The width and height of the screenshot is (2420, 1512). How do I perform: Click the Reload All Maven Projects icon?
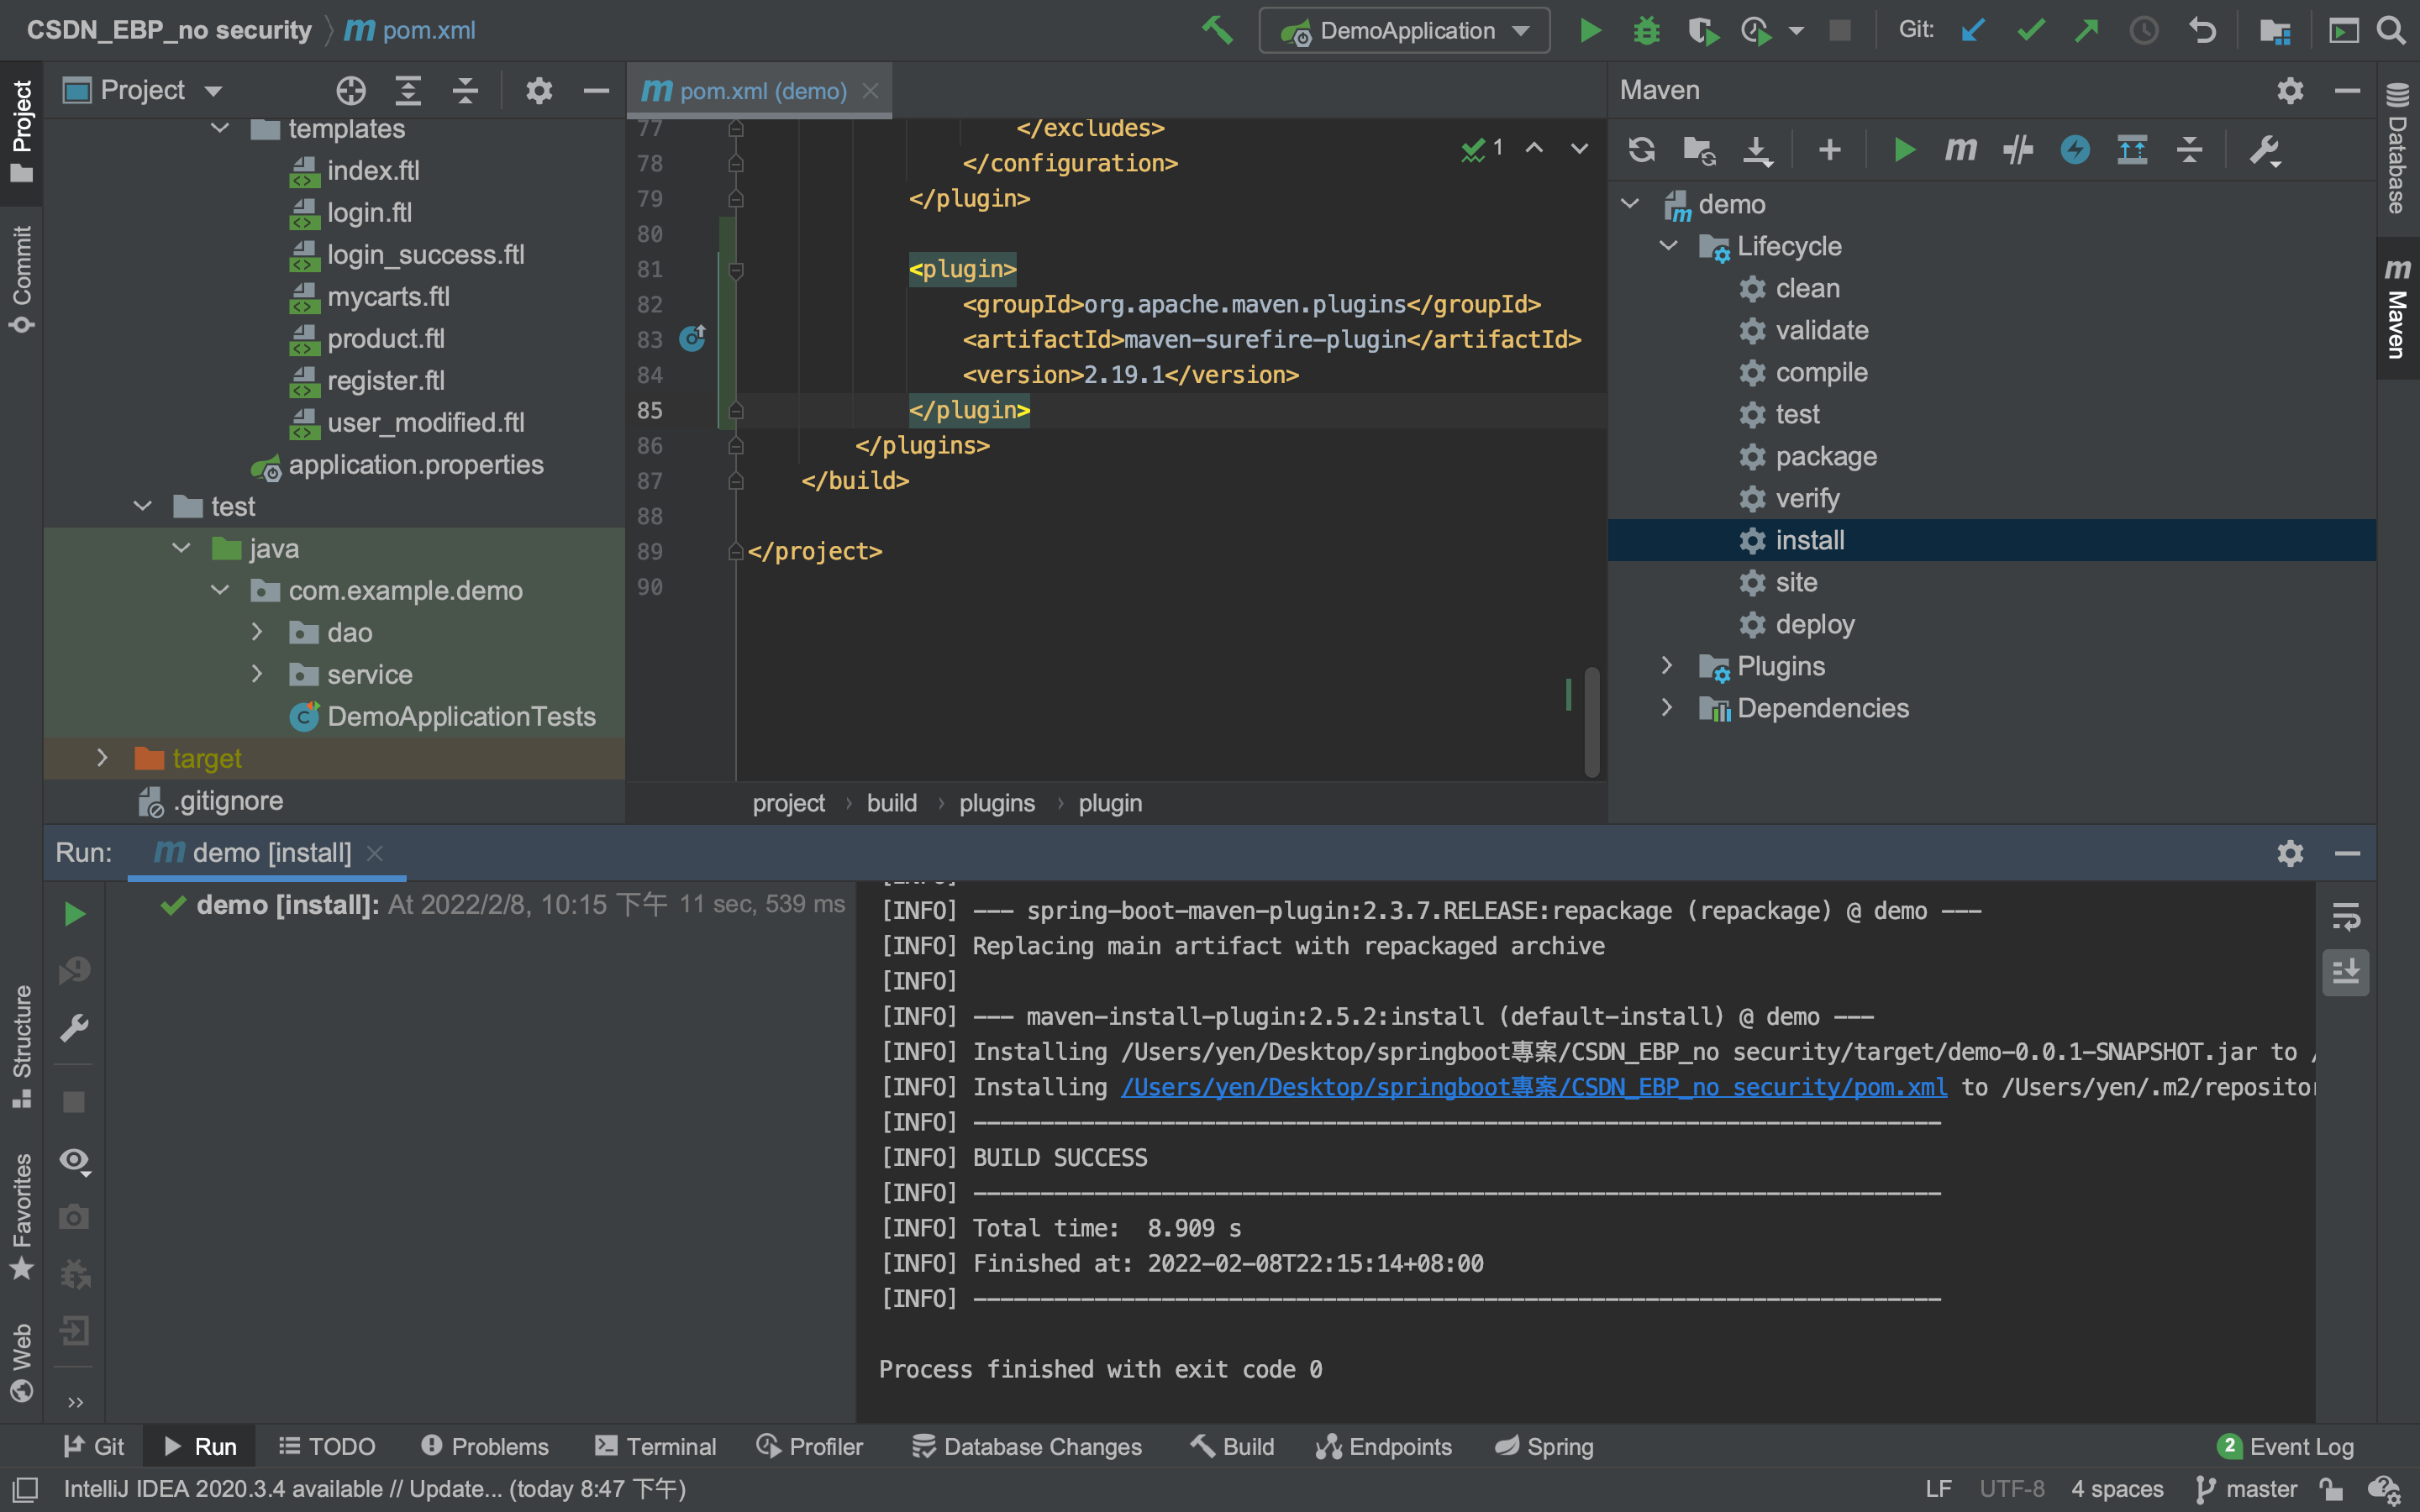(x=1641, y=150)
